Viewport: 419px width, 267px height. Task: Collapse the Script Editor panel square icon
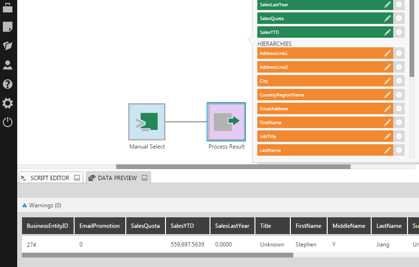(x=77, y=178)
